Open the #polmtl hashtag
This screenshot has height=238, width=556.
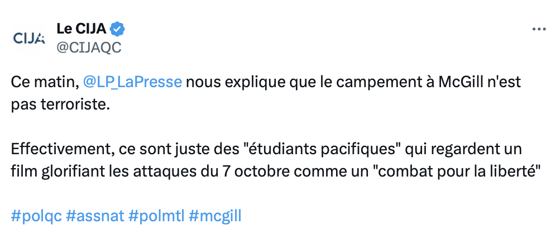coord(156,216)
